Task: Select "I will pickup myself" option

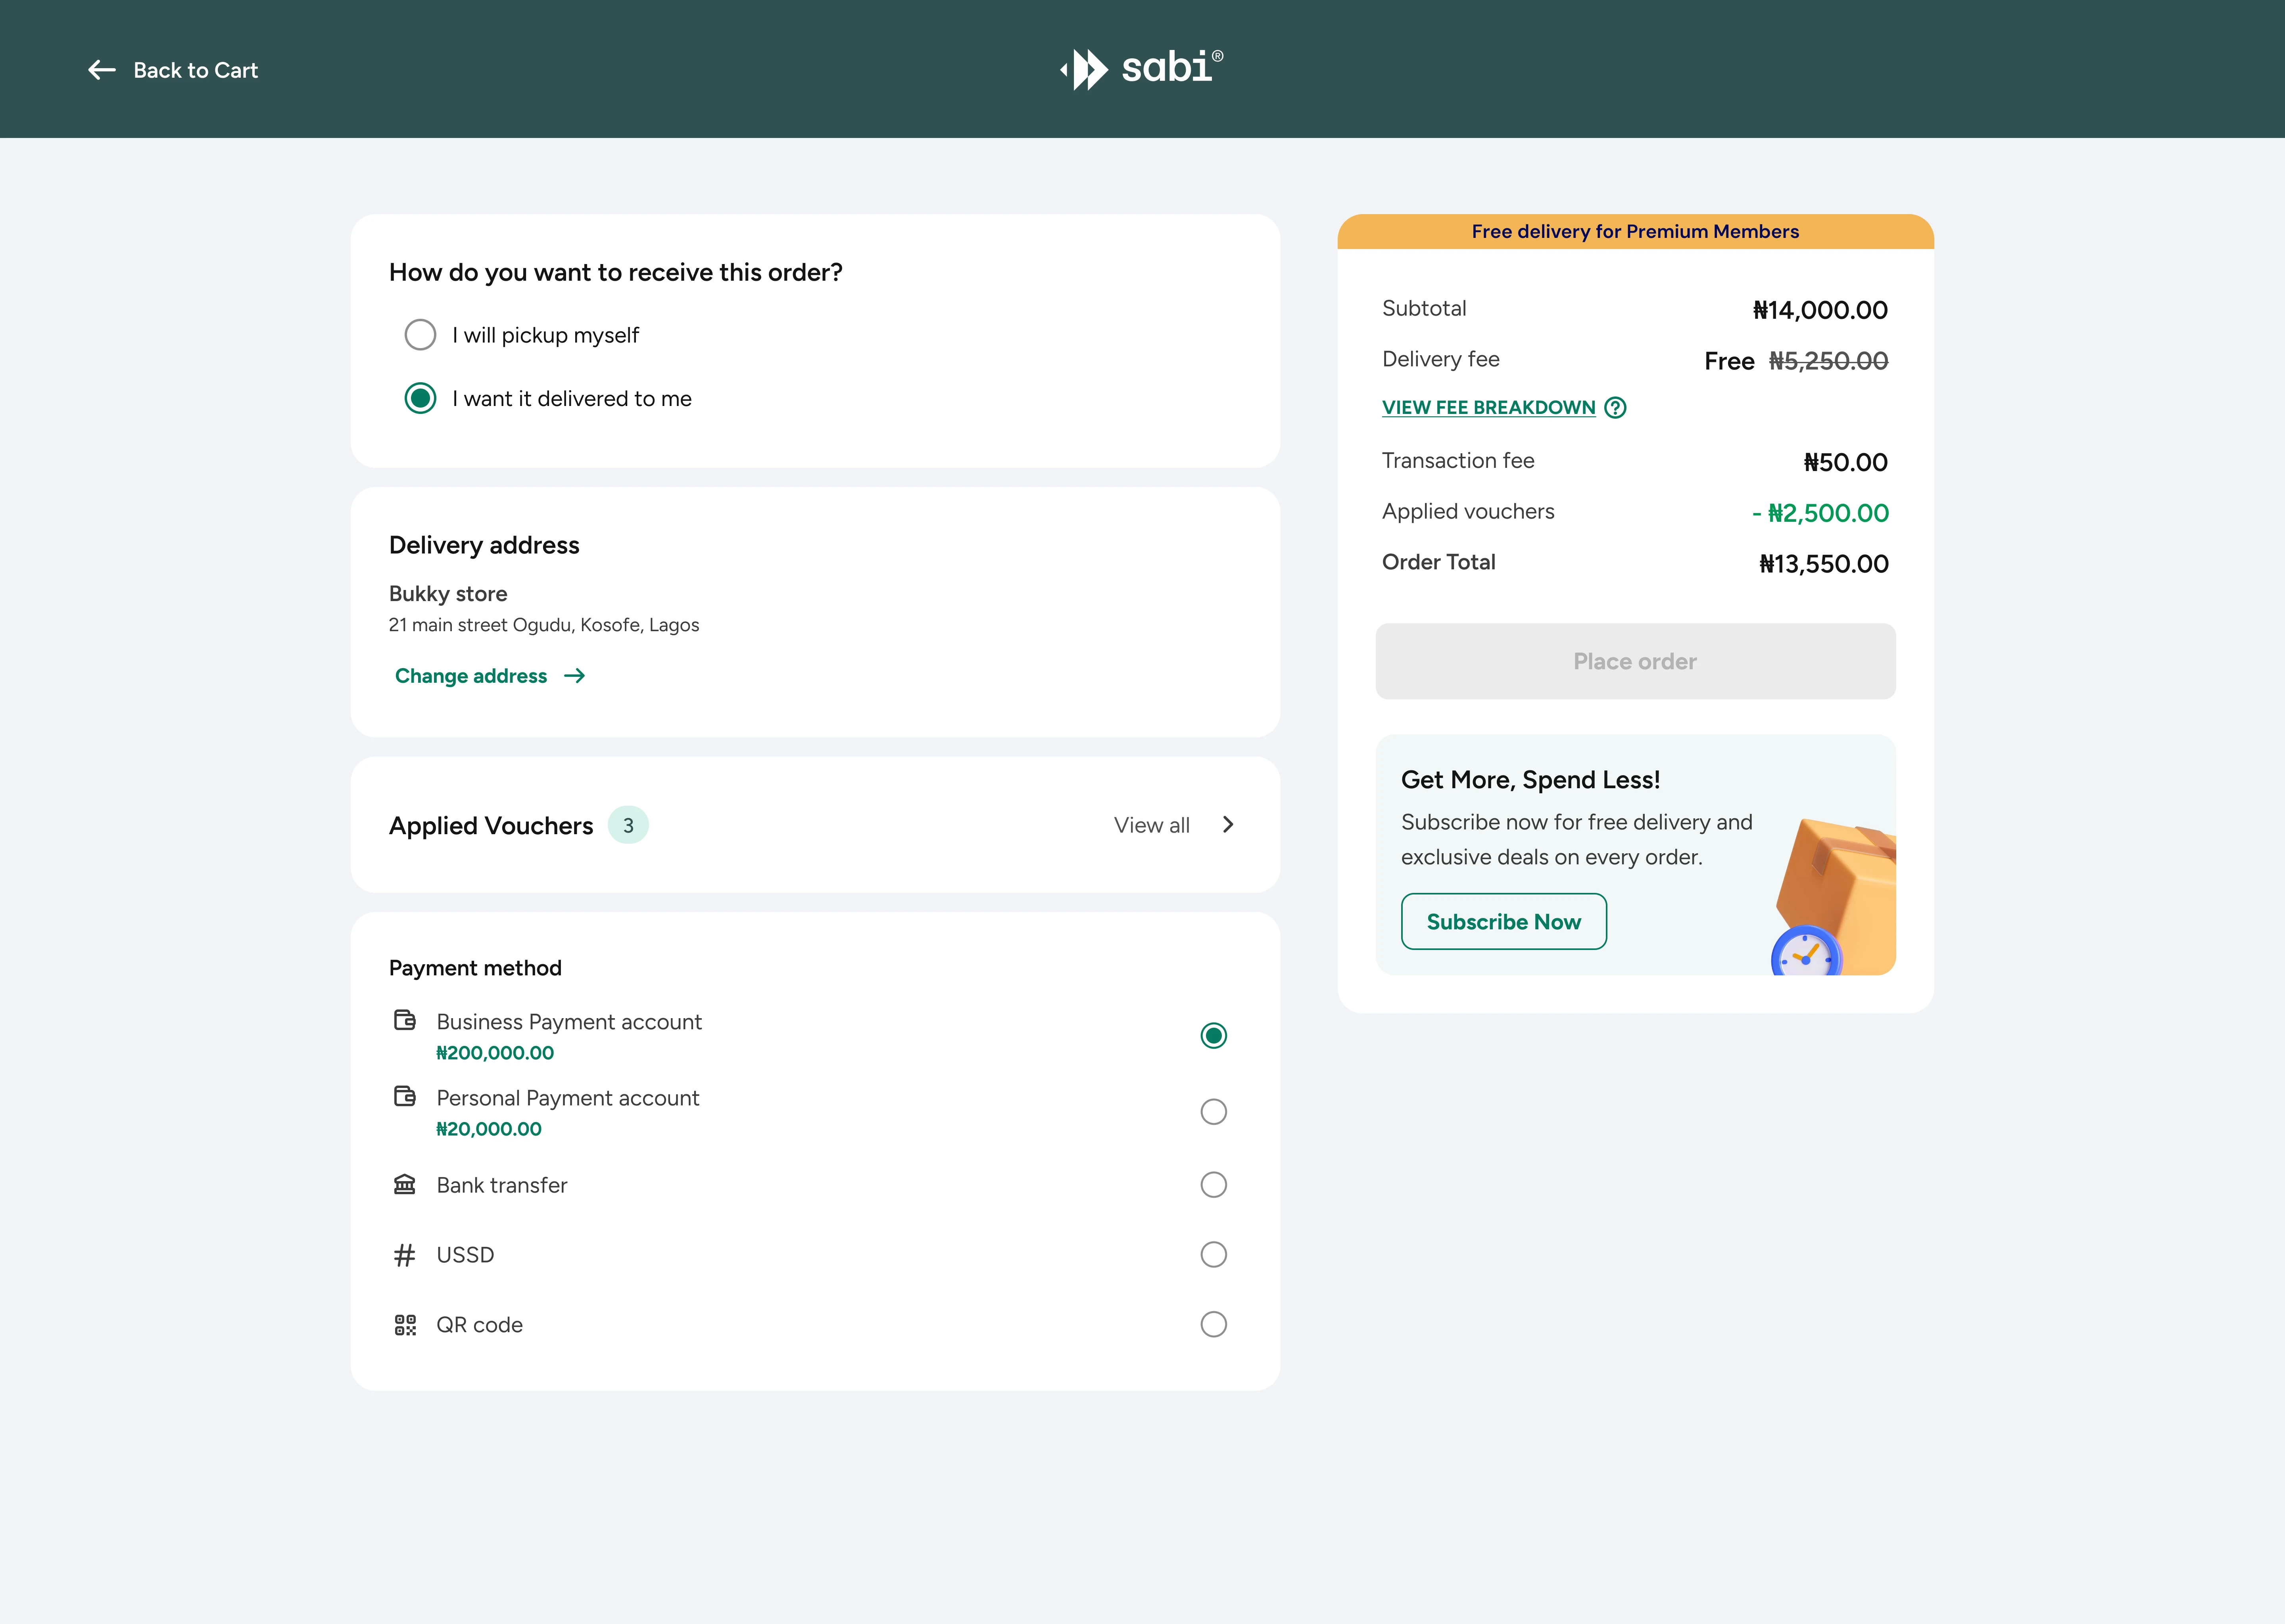Action: [420, 335]
